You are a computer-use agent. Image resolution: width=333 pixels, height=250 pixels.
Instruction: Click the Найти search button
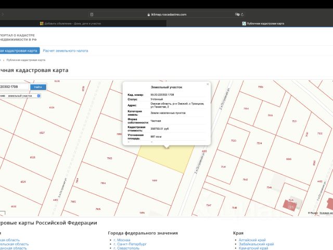(x=38, y=87)
